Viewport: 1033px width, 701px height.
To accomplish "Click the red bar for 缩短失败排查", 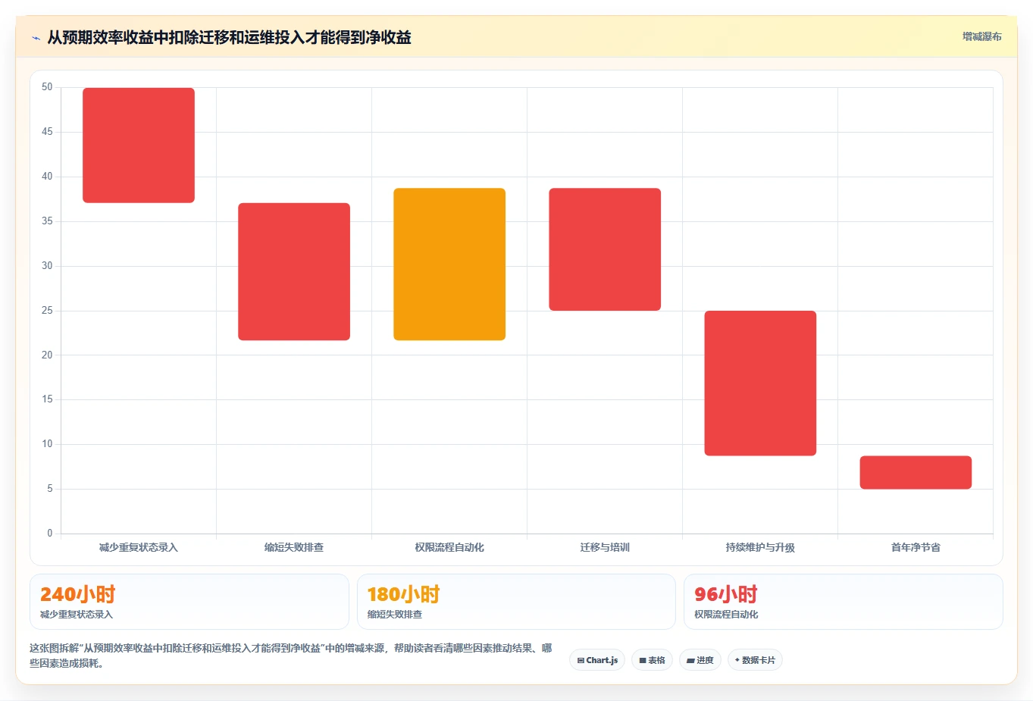I will 294,271.
